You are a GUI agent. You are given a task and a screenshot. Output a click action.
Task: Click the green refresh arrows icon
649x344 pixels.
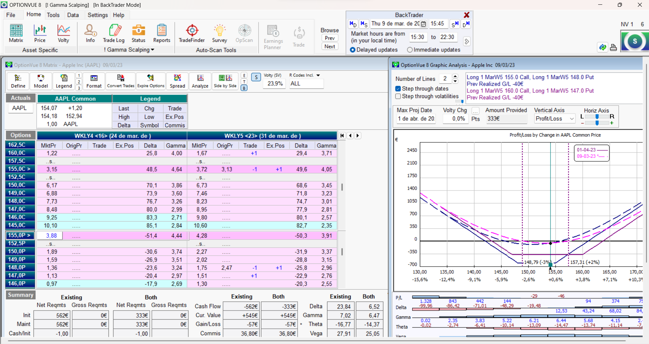[603, 47]
